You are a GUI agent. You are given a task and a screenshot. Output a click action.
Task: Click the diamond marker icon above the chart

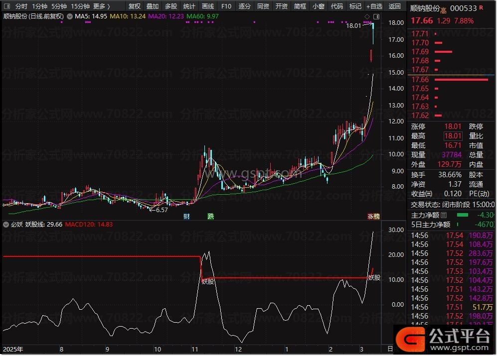point(367,17)
